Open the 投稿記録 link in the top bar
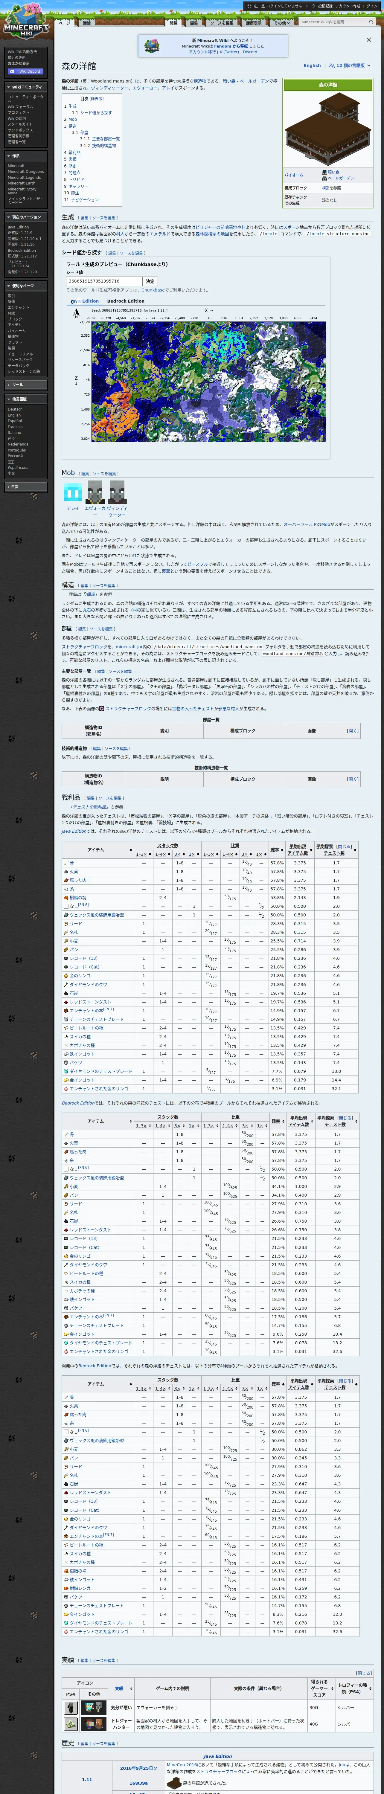 pyautogui.click(x=325, y=6)
